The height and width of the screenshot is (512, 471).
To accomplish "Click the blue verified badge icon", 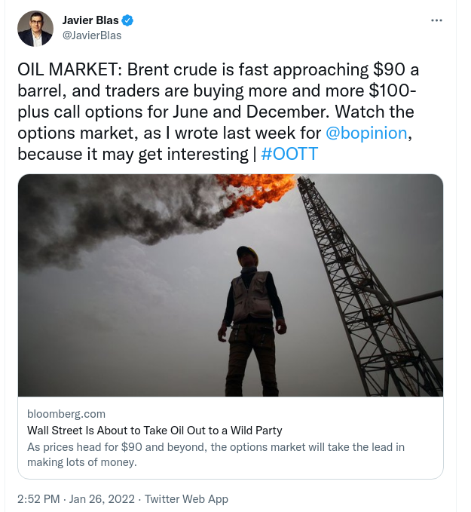I will click(x=127, y=20).
